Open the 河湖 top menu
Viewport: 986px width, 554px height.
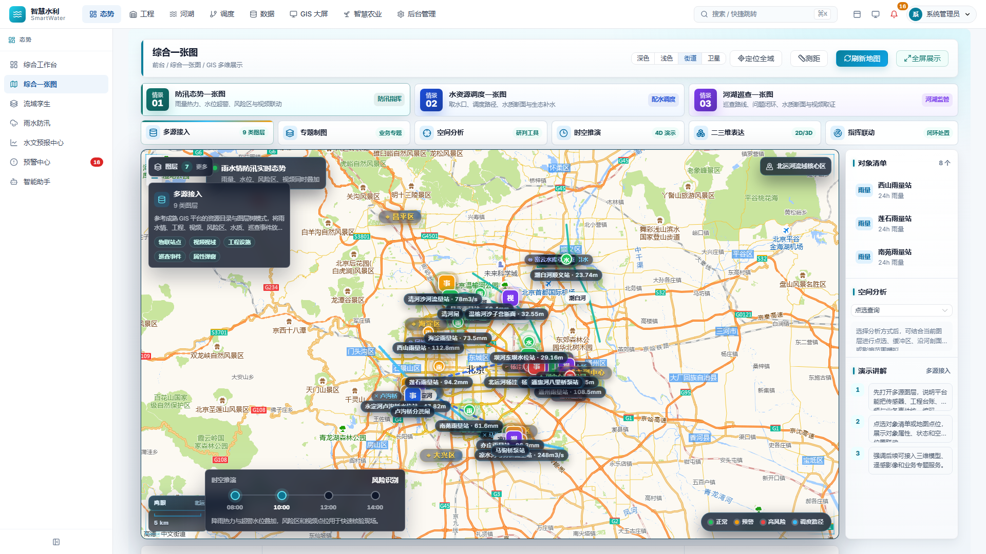(x=182, y=14)
